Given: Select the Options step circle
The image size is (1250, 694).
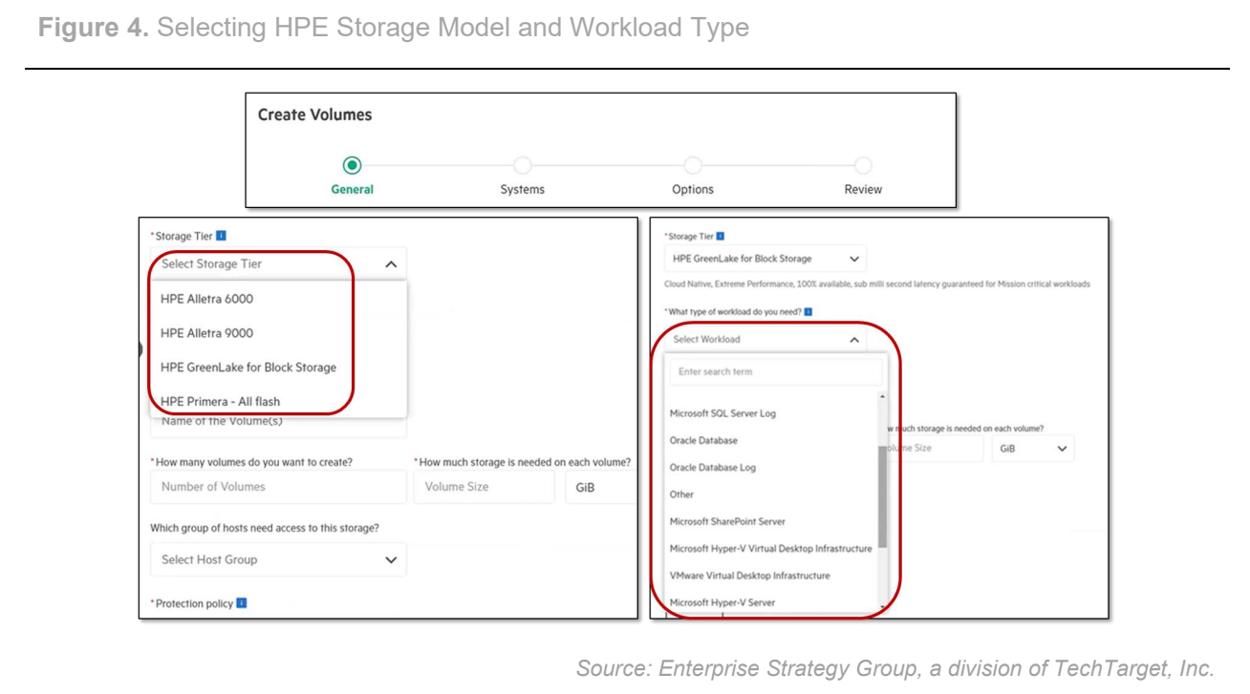Looking at the screenshot, I should [x=693, y=165].
